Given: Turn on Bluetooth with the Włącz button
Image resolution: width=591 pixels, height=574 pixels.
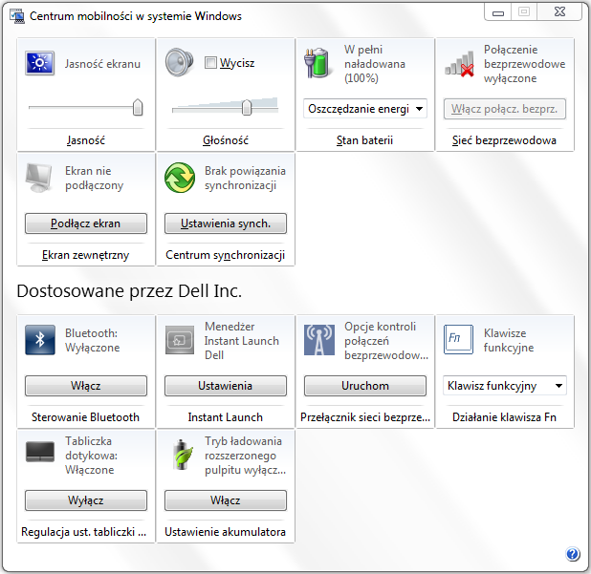Looking at the screenshot, I should 86,386.
